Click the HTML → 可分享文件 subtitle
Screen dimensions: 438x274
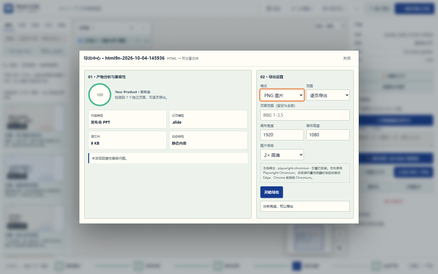(x=183, y=58)
